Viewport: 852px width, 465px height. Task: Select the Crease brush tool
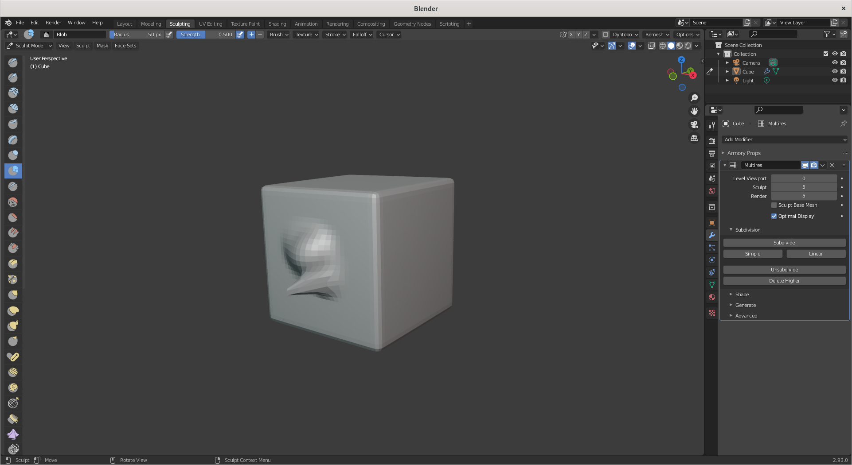pos(13,186)
